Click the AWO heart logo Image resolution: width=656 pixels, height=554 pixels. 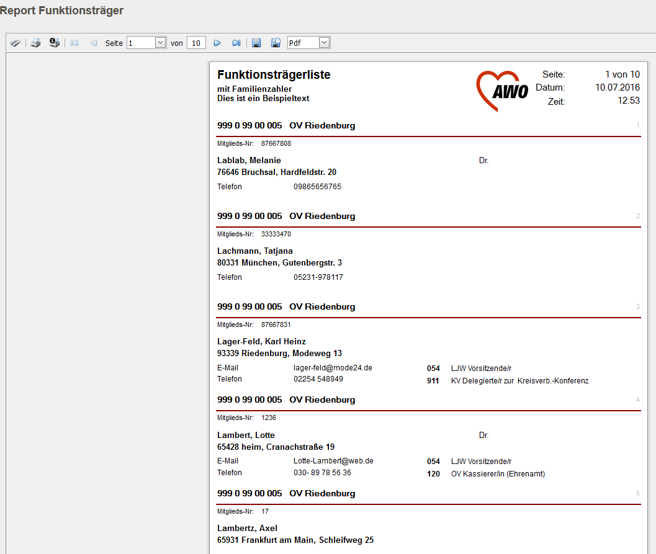pos(502,91)
